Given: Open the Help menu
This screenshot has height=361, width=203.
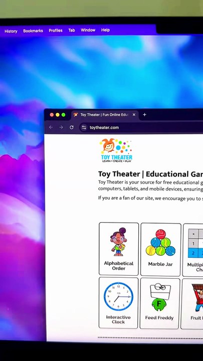Looking at the screenshot, I should click(105, 30).
